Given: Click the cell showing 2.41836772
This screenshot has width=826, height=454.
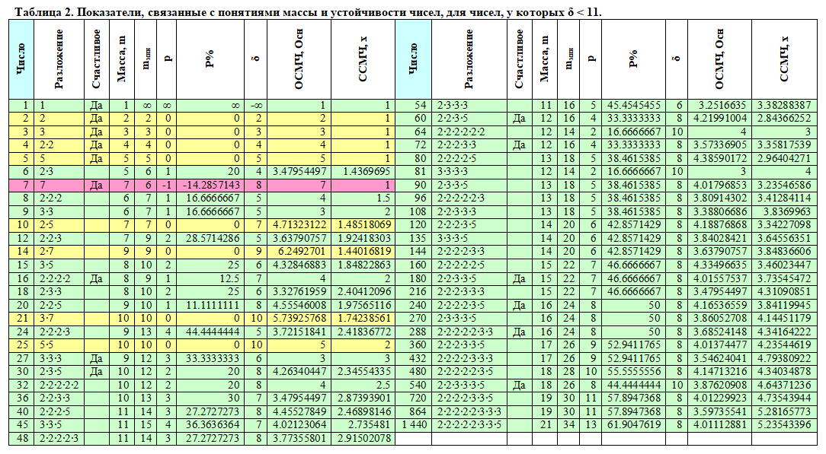Looking at the screenshot, I should (x=363, y=332).
